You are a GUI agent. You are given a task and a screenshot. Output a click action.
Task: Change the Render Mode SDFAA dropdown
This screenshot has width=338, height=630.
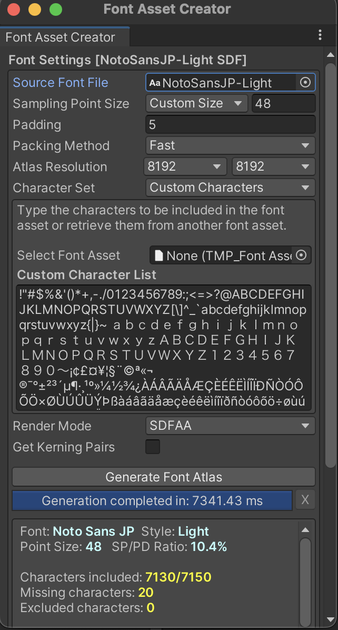[x=231, y=426]
